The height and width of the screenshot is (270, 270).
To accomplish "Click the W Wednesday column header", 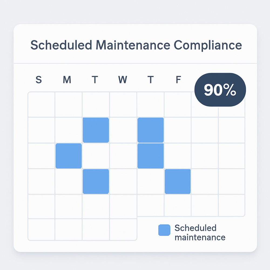I will pos(123,80).
